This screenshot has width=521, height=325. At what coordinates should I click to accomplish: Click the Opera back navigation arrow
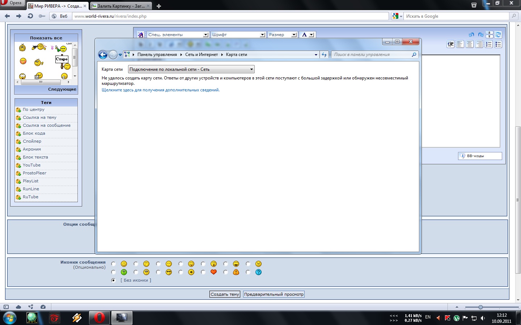coord(7,16)
